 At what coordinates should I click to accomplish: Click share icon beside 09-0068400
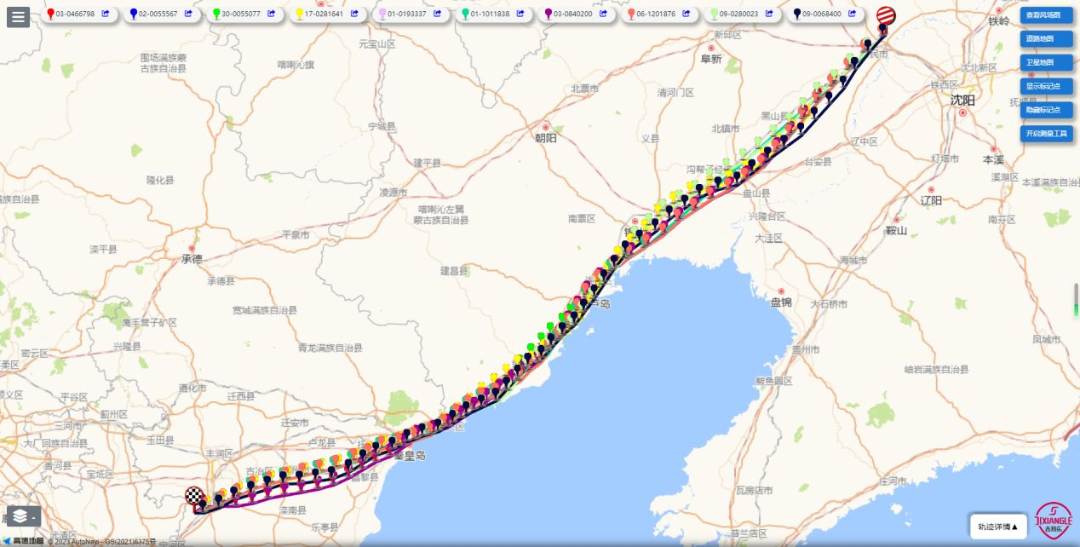pyautogui.click(x=852, y=14)
